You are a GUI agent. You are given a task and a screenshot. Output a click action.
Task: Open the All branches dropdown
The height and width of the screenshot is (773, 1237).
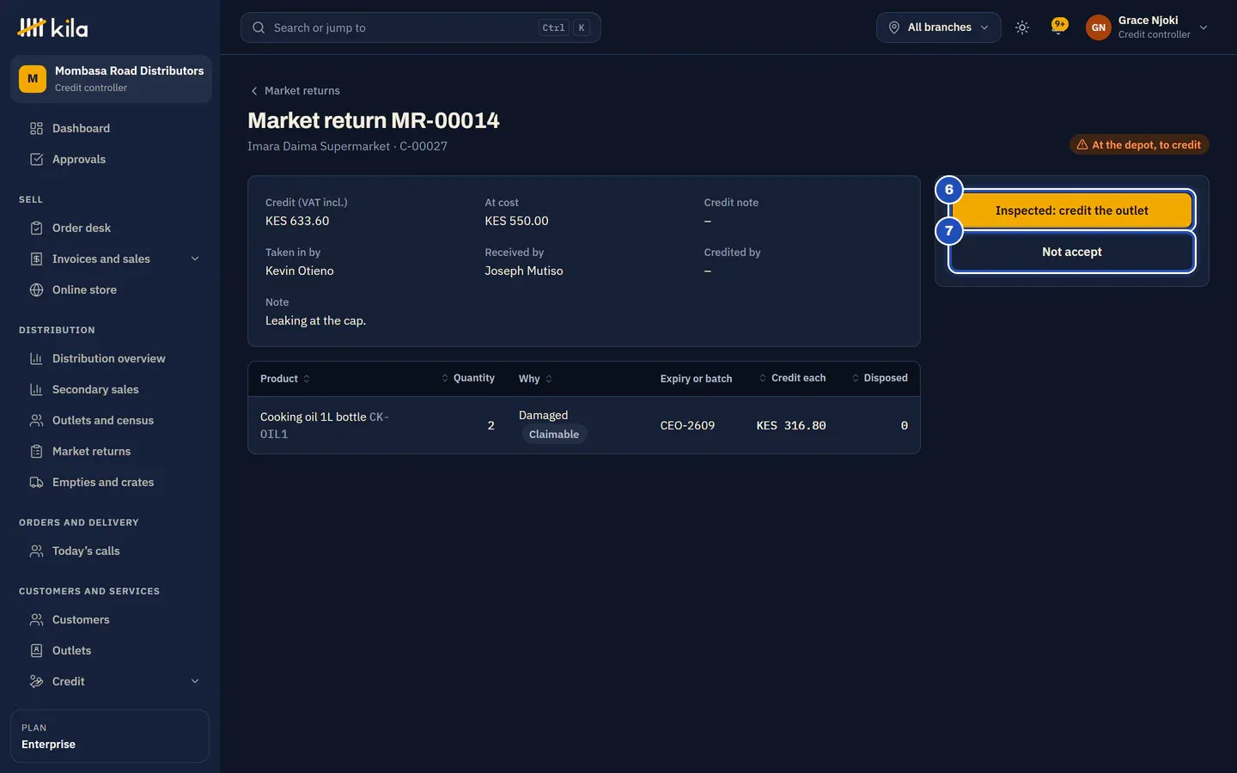coord(938,27)
